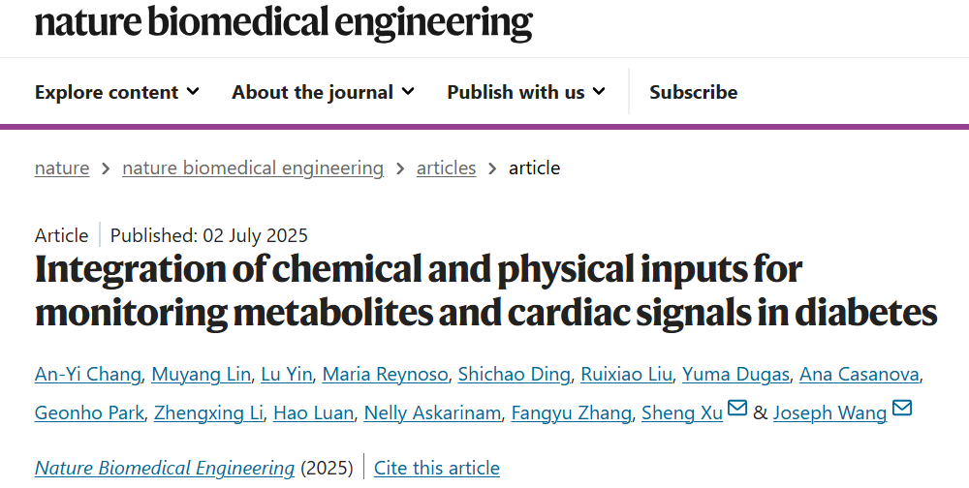Click author Nelly Askarinam
This screenshot has width=969, height=488.
point(433,413)
